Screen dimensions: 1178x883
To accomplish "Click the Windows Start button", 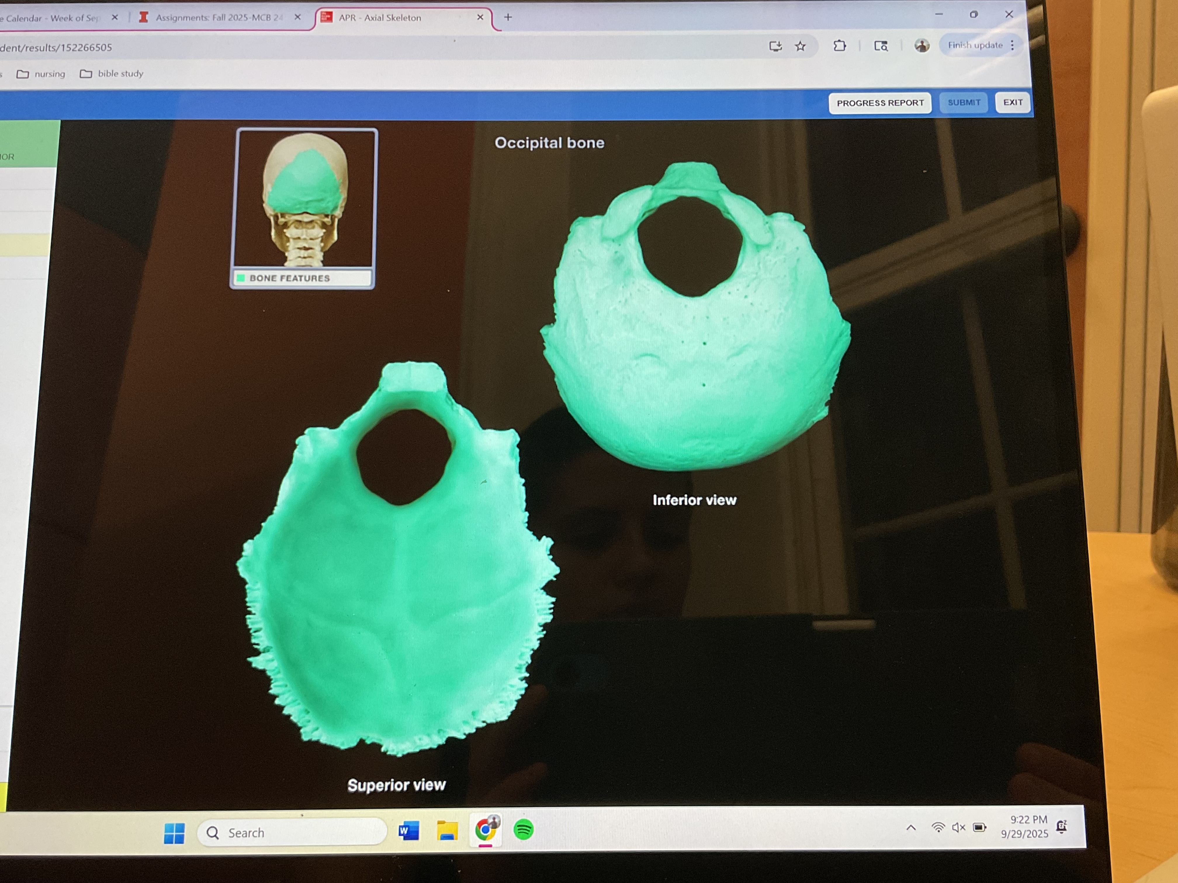I will pyautogui.click(x=174, y=833).
